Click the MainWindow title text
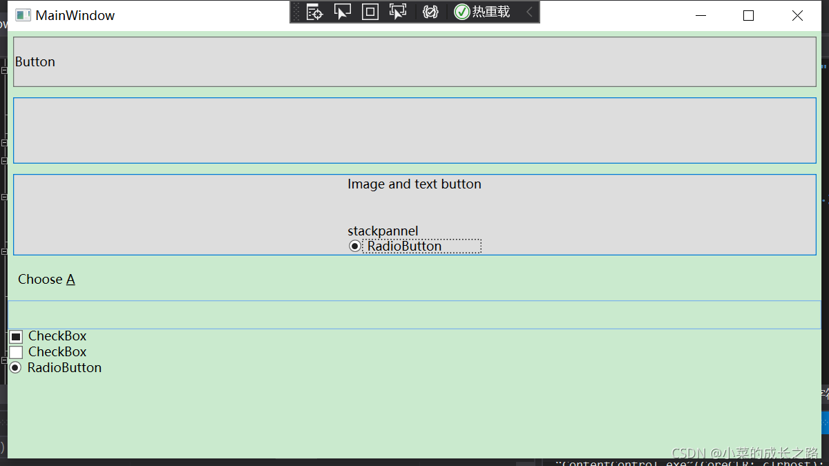The image size is (829, 466). [x=76, y=14]
